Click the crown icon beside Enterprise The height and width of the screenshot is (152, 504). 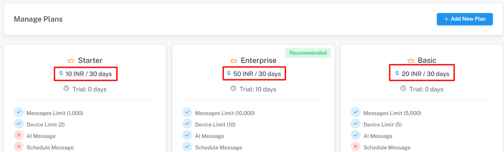(x=234, y=61)
